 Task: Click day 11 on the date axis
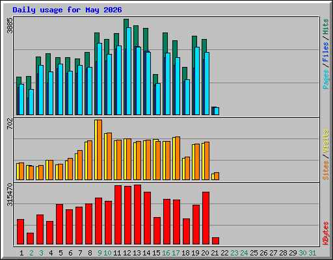pyautogui.click(x=117, y=253)
